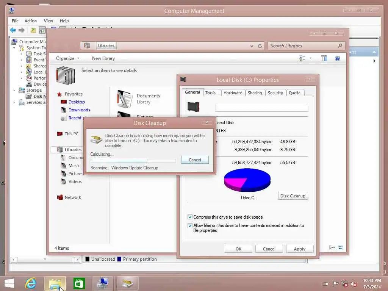Image resolution: width=388 pixels, height=291 pixels.
Task: Click the Up one level folder icon
Action: (x=33, y=30)
